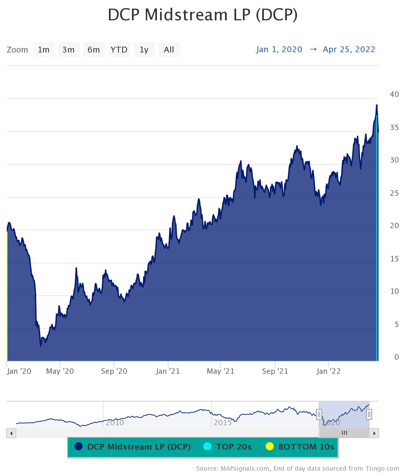Image resolution: width=406 pixels, height=474 pixels.
Task: Click the yellow BOTTOM 10s legend marker
Action: [x=270, y=447]
